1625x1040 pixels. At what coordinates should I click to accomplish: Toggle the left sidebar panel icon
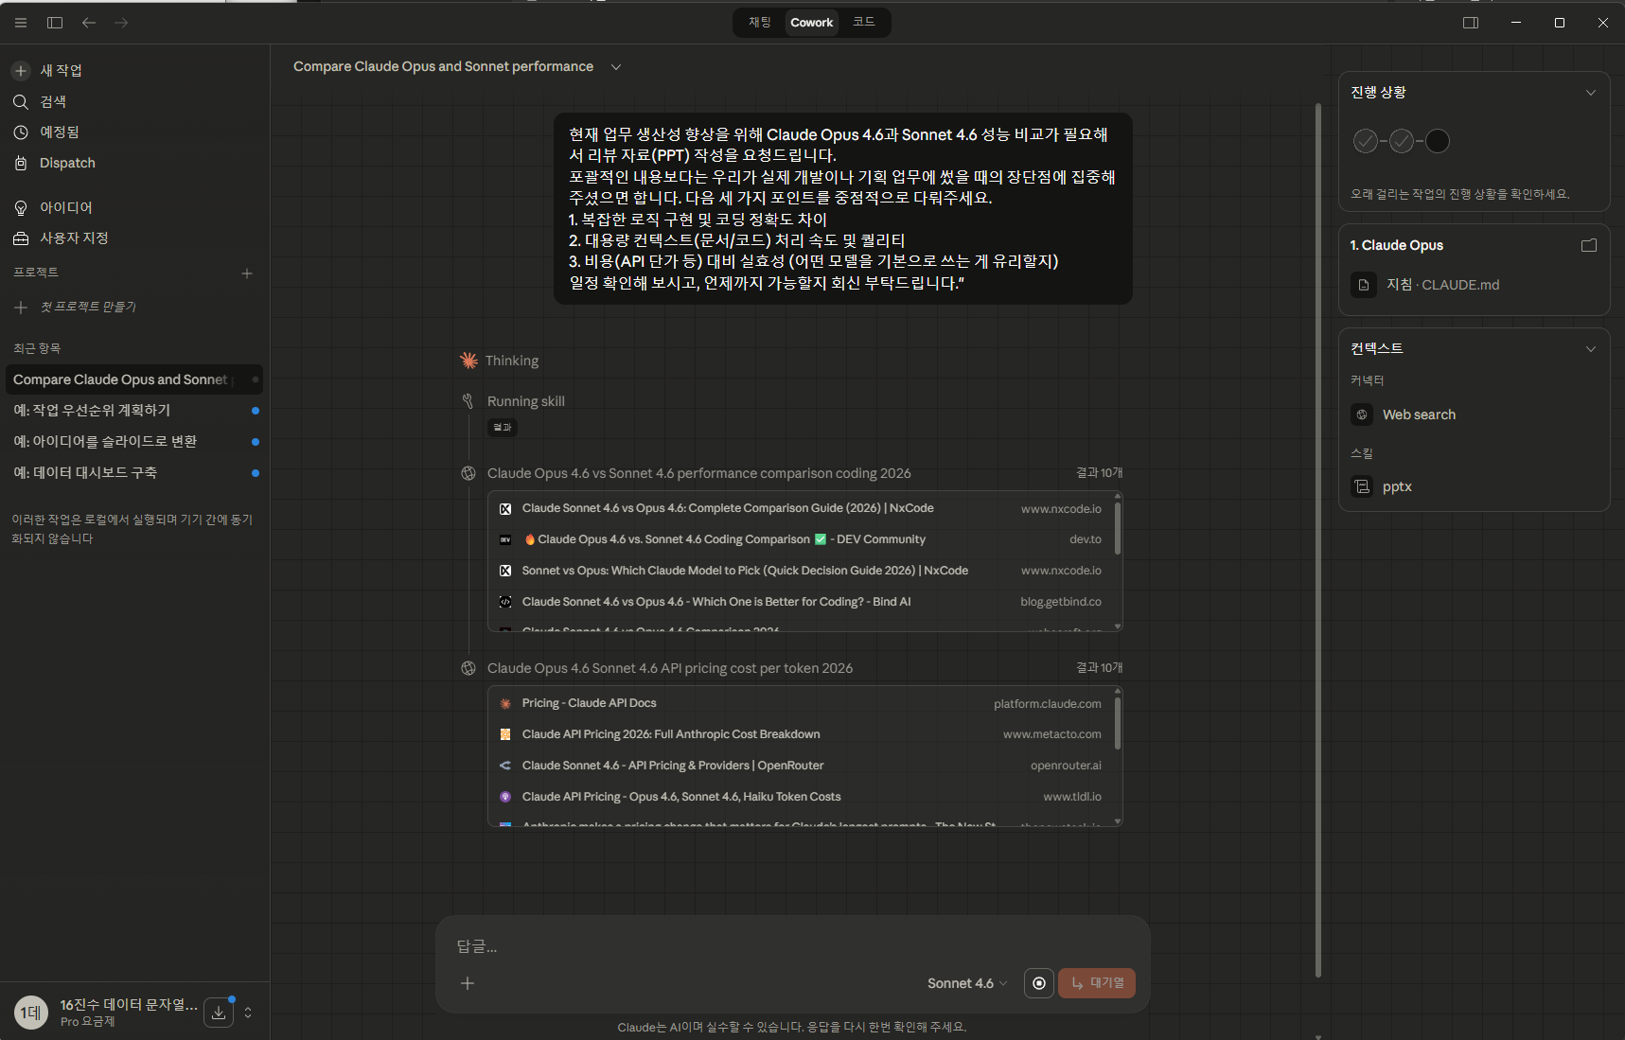coord(55,23)
